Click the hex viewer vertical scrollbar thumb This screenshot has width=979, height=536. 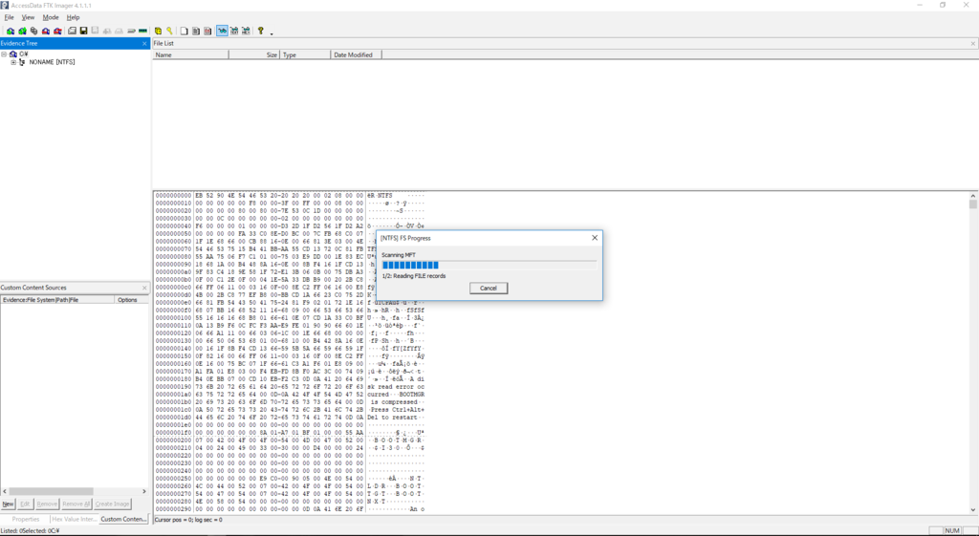coord(972,204)
